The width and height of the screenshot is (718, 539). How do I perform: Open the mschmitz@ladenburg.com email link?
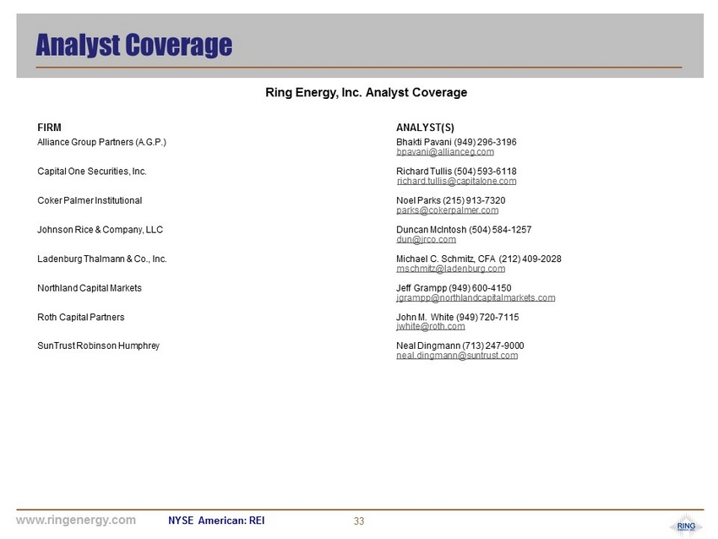tap(450, 269)
